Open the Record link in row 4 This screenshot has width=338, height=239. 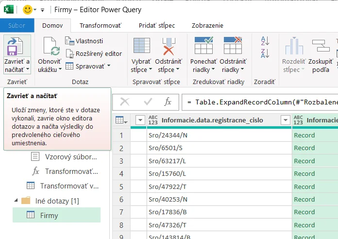pos(304,173)
